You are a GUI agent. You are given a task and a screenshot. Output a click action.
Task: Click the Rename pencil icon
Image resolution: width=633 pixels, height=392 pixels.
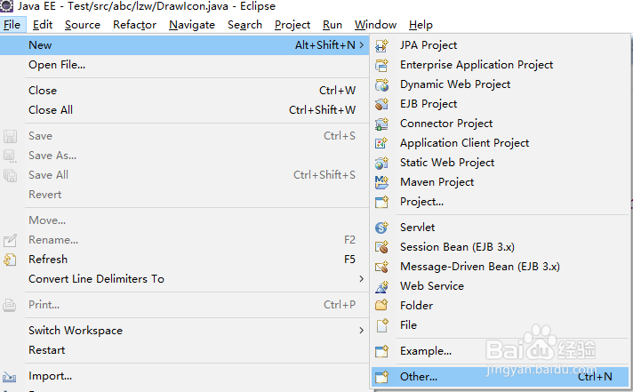point(10,240)
